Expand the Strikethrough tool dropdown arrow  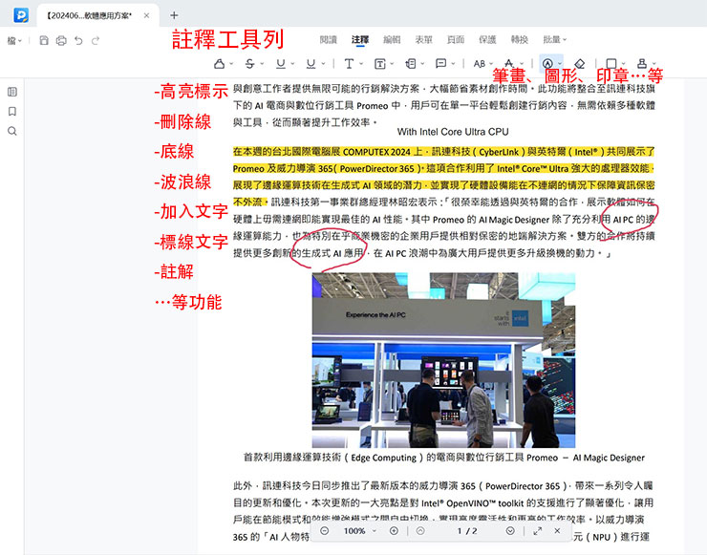point(262,64)
